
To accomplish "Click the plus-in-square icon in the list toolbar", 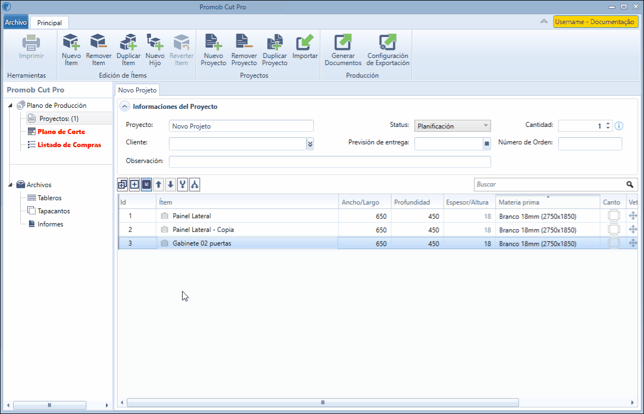I will pos(134,185).
